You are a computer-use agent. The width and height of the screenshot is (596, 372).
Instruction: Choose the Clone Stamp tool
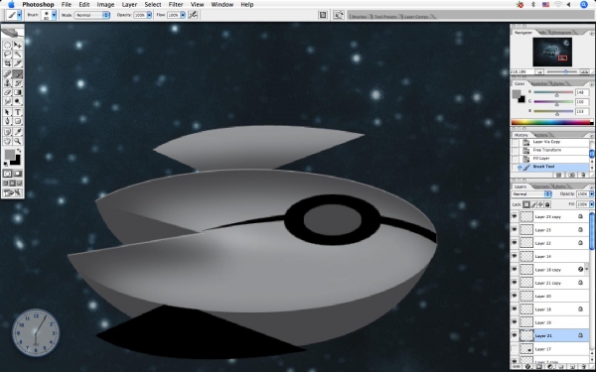[x=7, y=83]
